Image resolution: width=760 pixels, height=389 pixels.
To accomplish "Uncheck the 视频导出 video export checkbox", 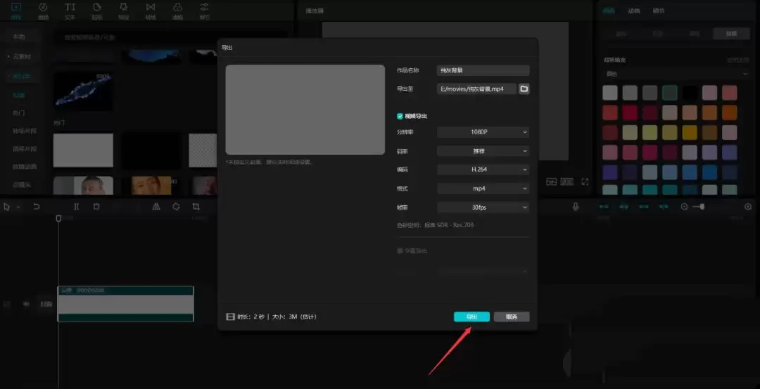I will click(x=400, y=116).
